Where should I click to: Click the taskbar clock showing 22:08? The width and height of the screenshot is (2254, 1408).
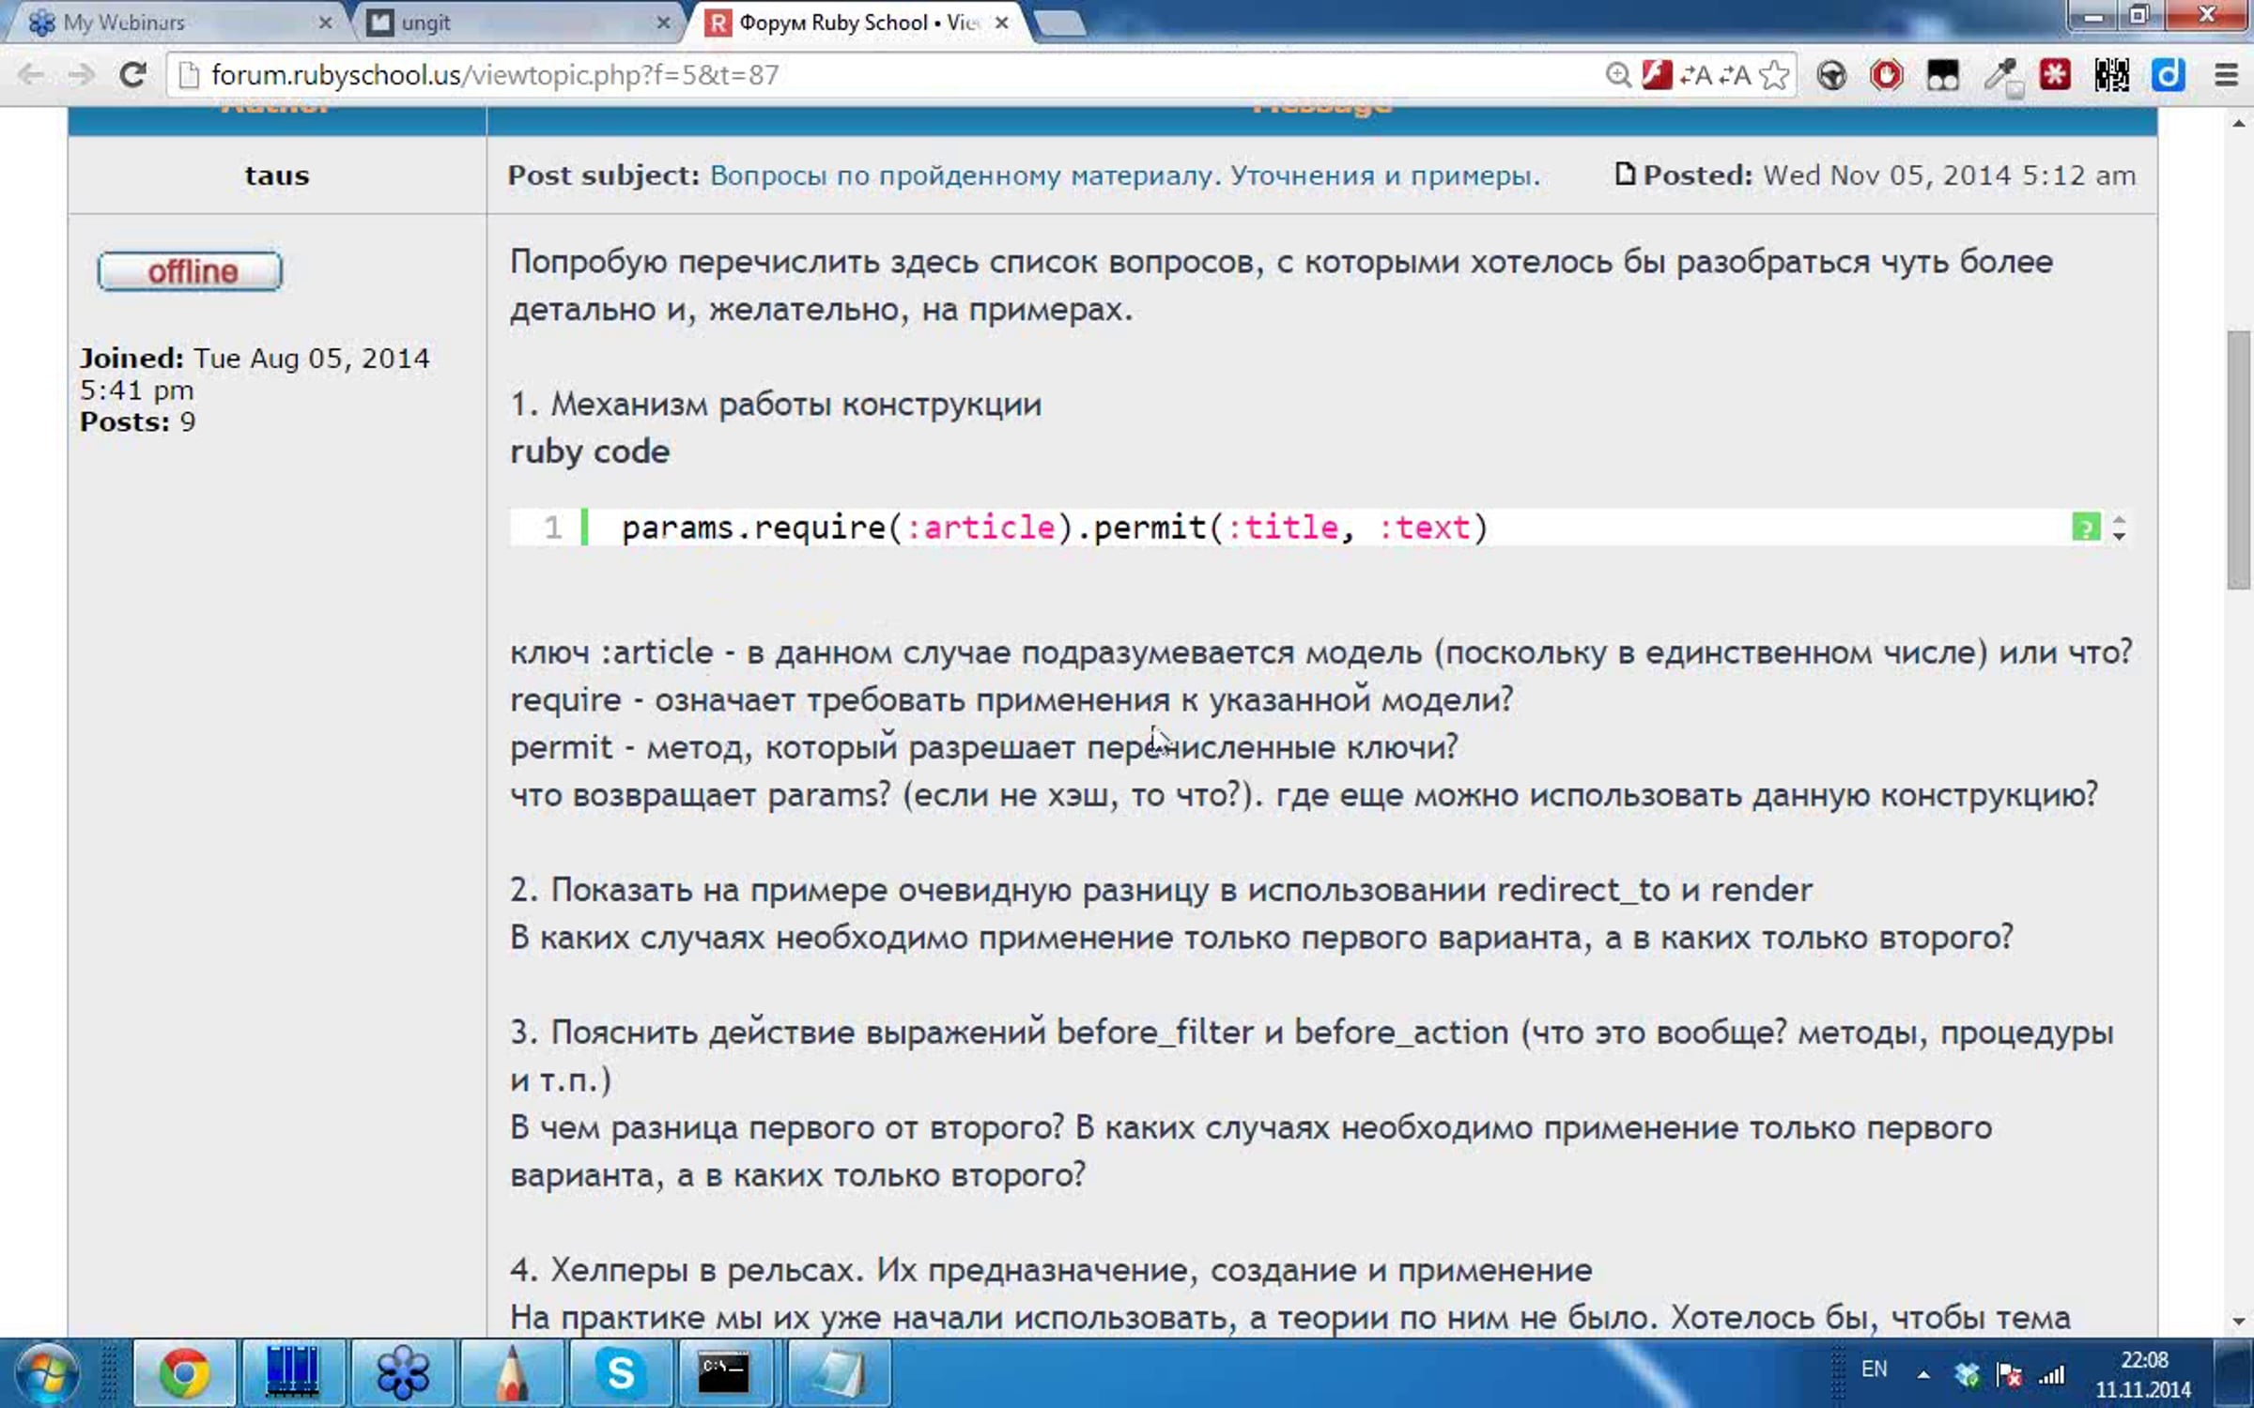[2143, 1375]
